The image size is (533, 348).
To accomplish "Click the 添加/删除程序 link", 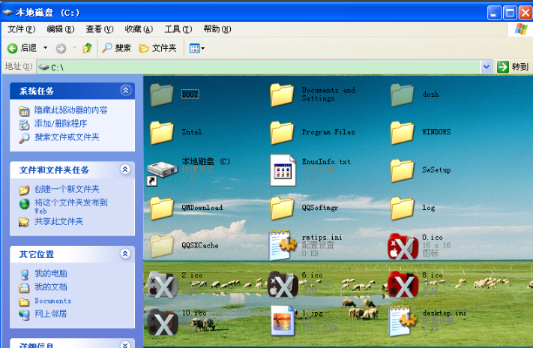I will [x=60, y=124].
